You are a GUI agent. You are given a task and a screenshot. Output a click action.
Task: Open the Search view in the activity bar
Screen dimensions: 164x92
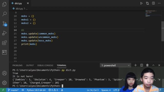[4, 14]
